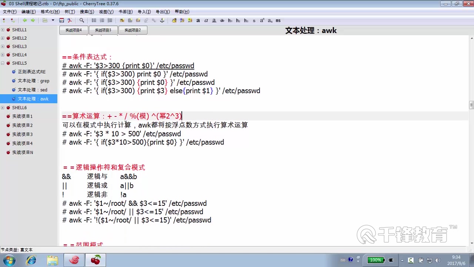
Task: Insert an anchor using the anchor icon
Action: 163,20
